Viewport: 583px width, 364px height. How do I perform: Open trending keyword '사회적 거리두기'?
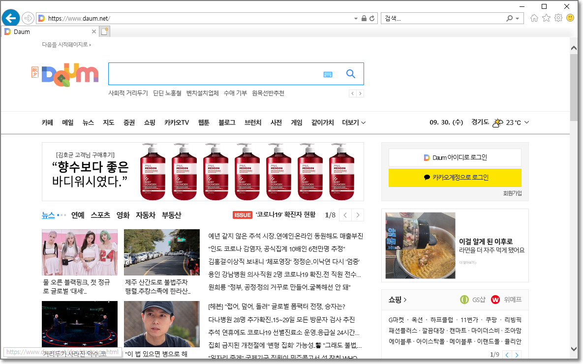pos(128,93)
